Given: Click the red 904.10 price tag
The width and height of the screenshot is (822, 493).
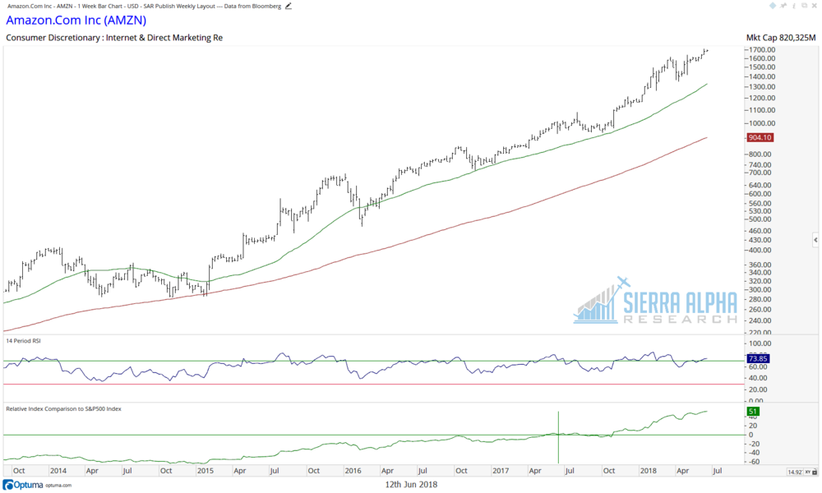Looking at the screenshot, I should pos(760,138).
